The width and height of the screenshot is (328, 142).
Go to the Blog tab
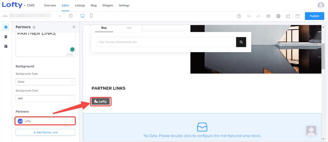pos(94,5)
